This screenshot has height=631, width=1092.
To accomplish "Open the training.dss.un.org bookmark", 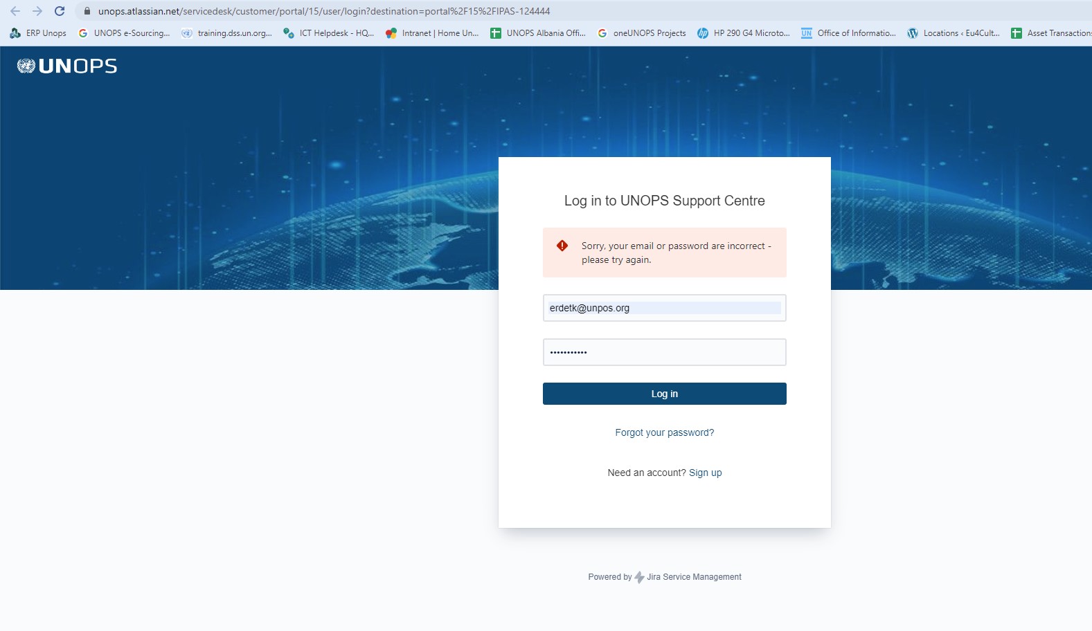I will (x=227, y=33).
